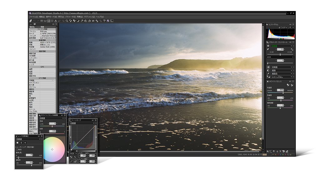The image size is (319, 180).
Task: Adjust the HDR slider
Action: pyautogui.click(x=280, y=63)
